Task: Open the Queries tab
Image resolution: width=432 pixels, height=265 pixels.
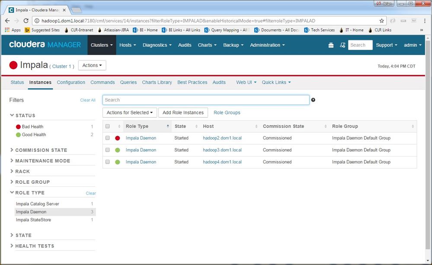Action: pyautogui.click(x=128, y=82)
